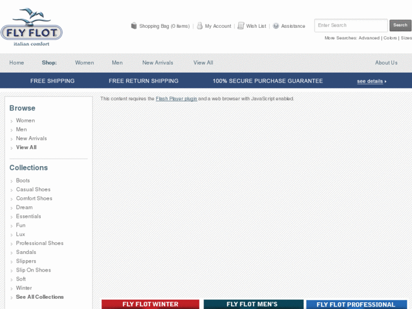Click FREE SHIPPING banner text

pos(52,81)
